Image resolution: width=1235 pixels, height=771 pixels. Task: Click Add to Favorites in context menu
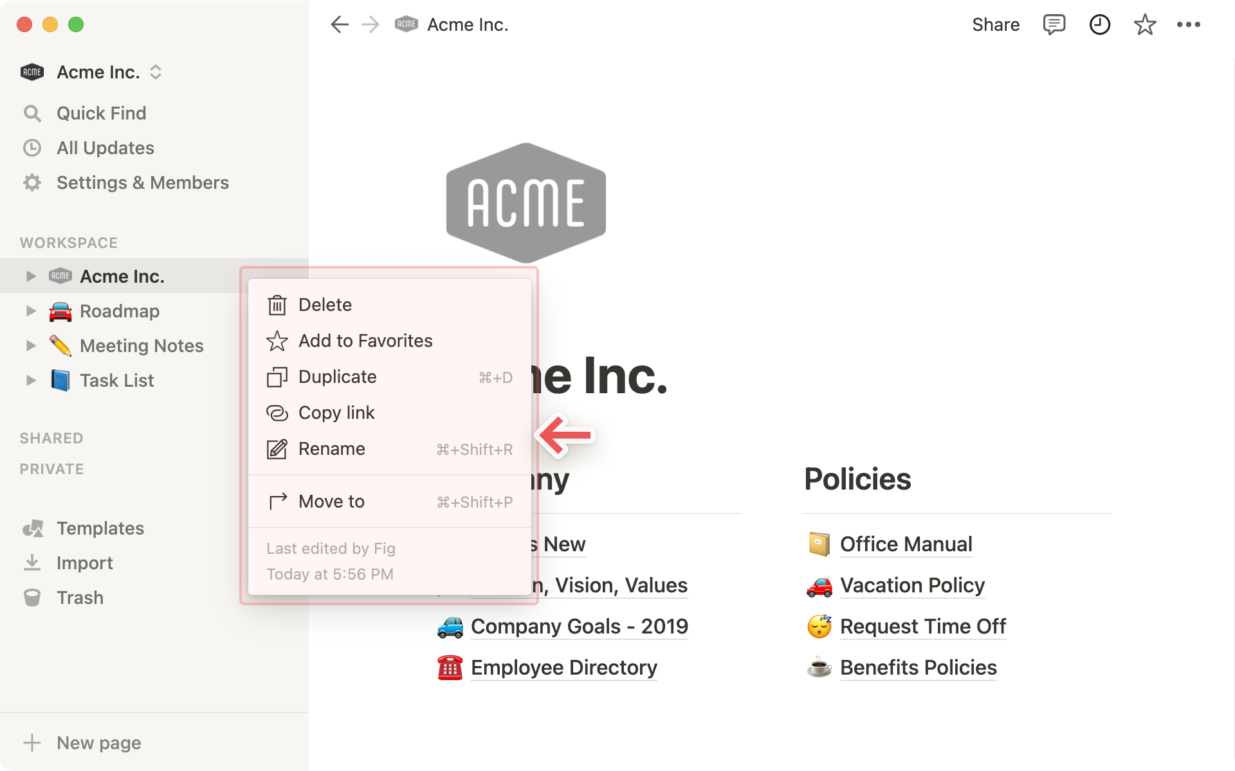tap(365, 340)
